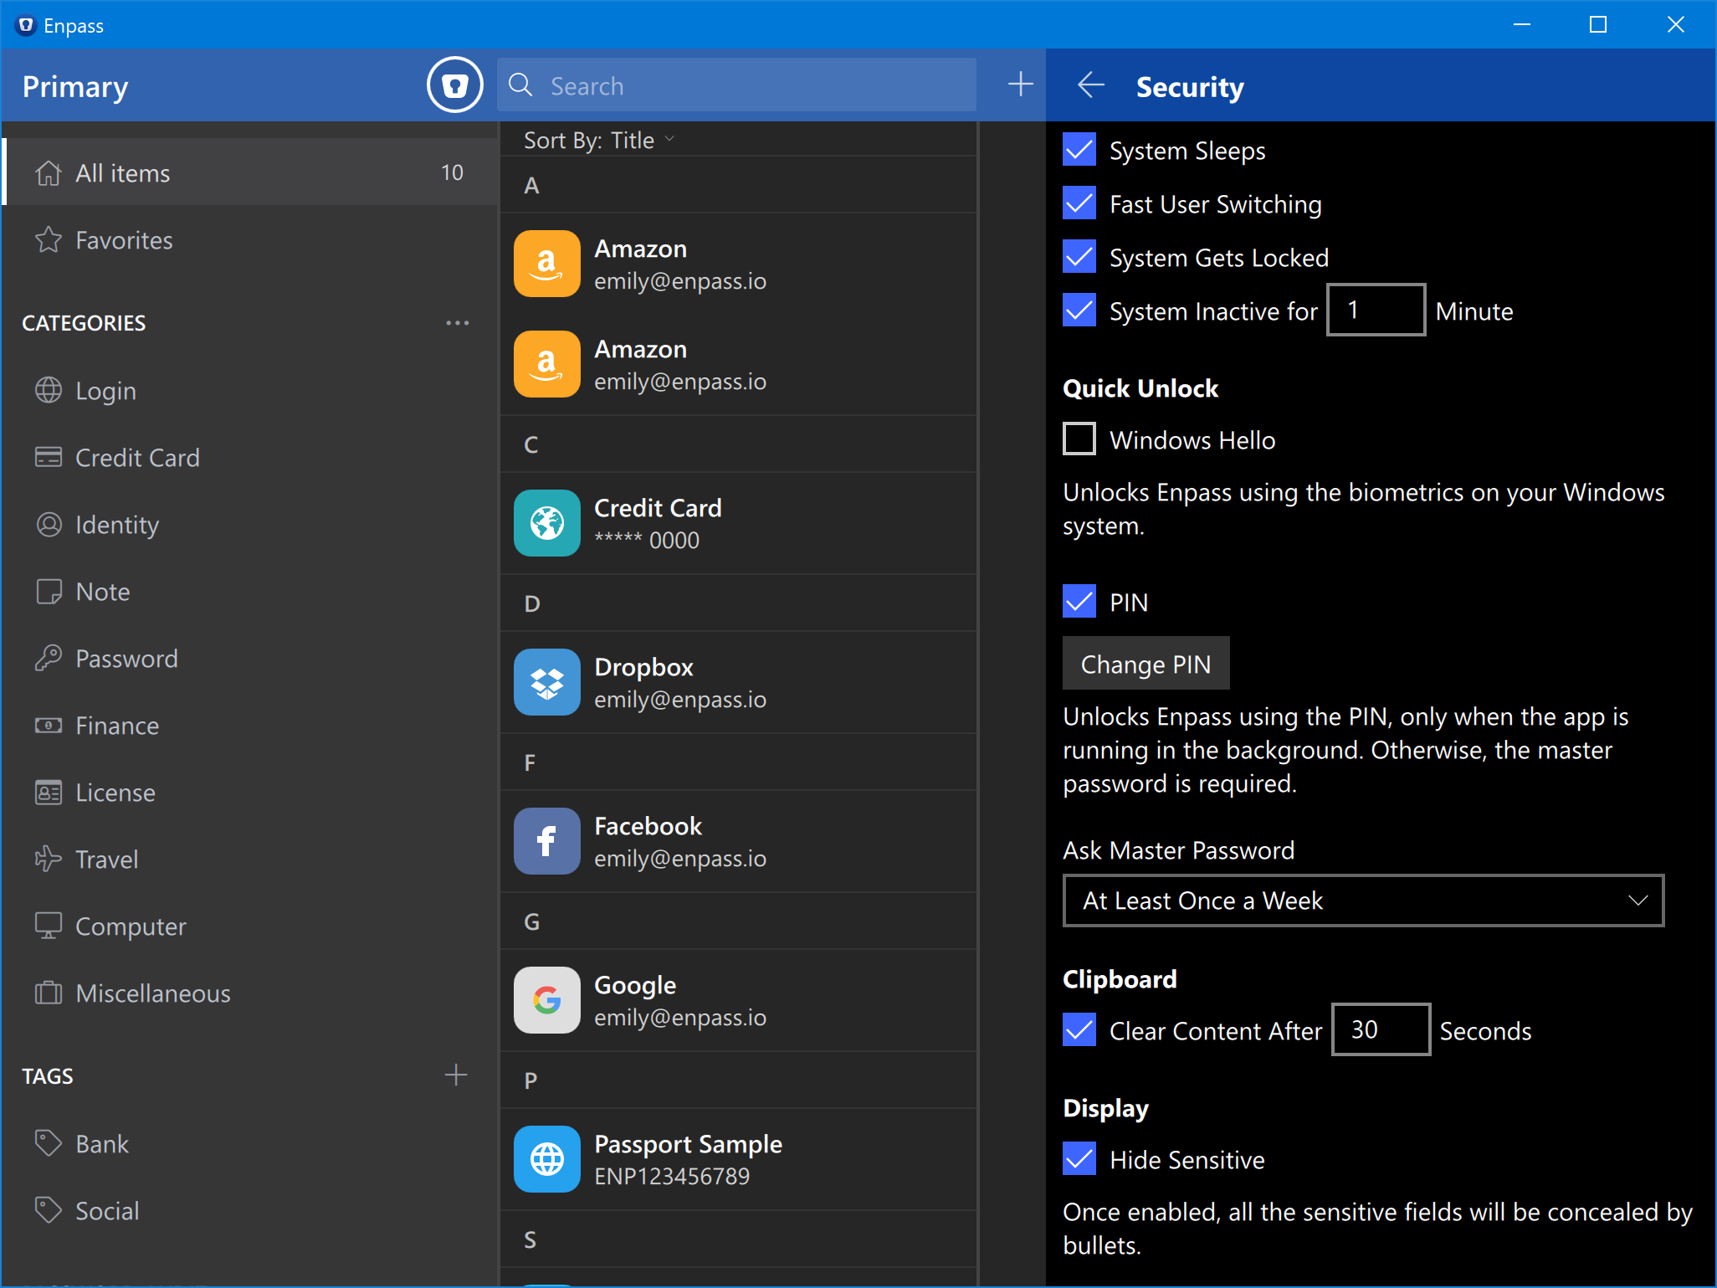Click the Change PIN button
The width and height of the screenshot is (1717, 1288).
tap(1146, 664)
